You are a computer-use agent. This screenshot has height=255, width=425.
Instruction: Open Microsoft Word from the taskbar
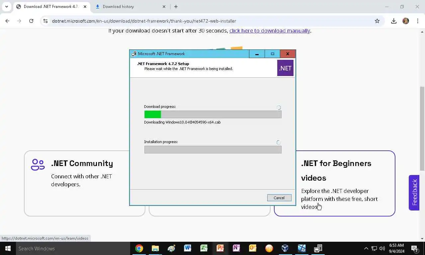[188, 248]
